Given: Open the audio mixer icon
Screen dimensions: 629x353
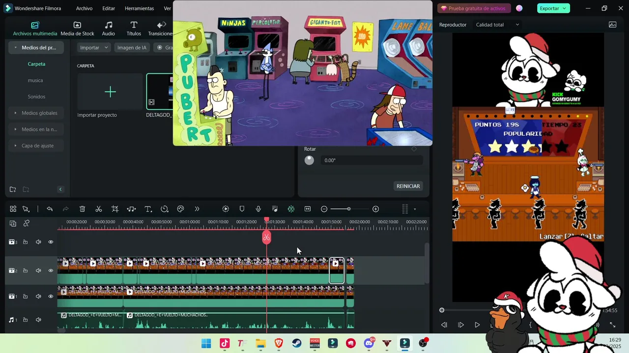Looking at the screenshot, I should (x=275, y=209).
